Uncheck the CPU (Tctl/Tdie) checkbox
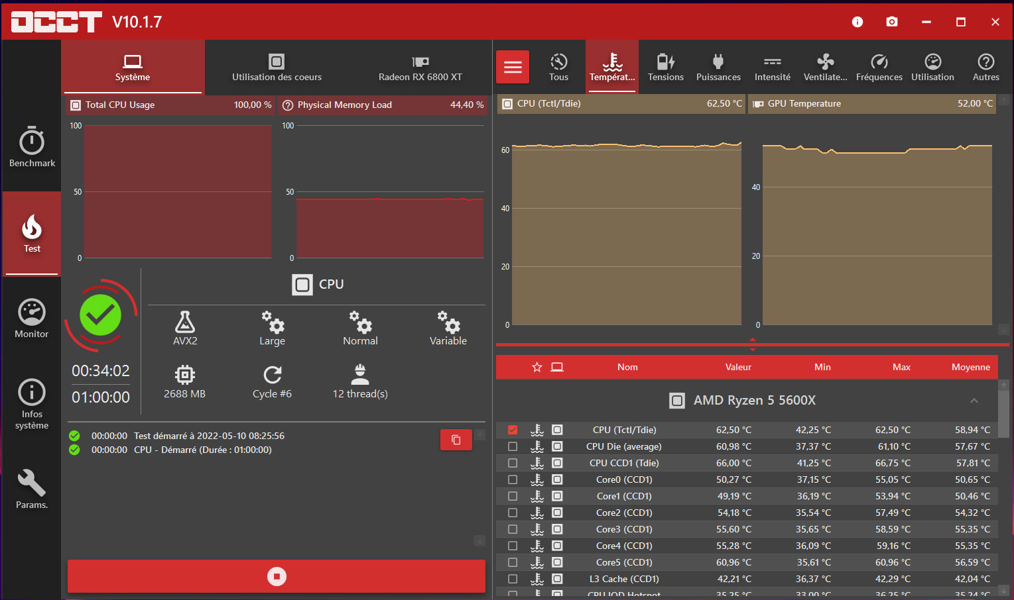Image resolution: width=1014 pixels, height=600 pixels. point(513,430)
